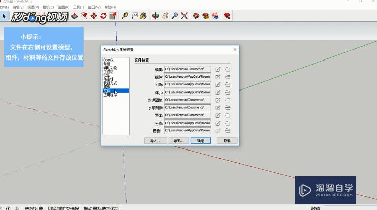Click the 导出 path input field
377x210 pixels.
point(187,115)
